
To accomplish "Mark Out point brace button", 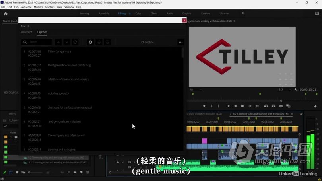I will pos(218,106).
